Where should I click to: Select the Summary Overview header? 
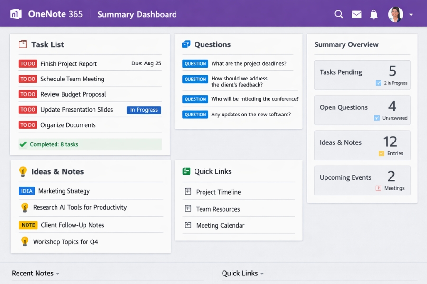pyautogui.click(x=346, y=44)
